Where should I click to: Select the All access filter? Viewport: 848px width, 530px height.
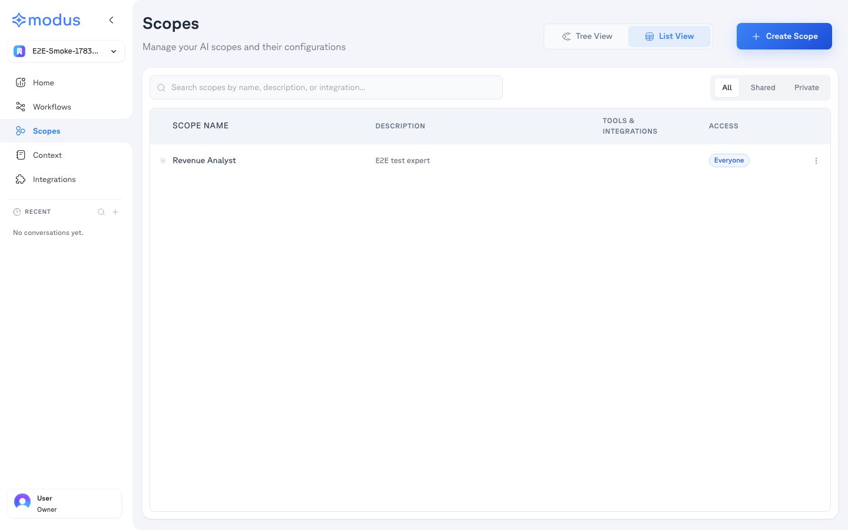(x=727, y=88)
